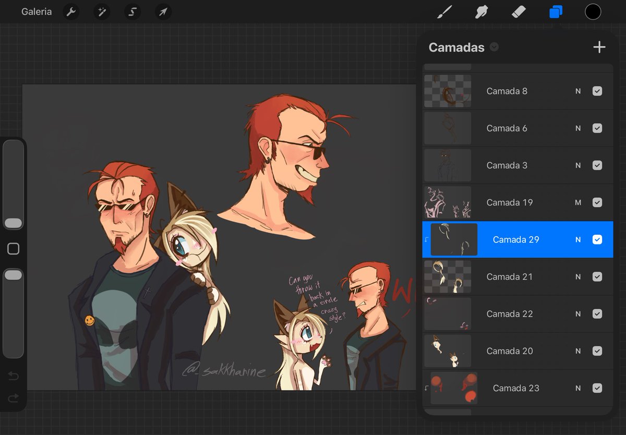Select layer named Camada 20

510,351
